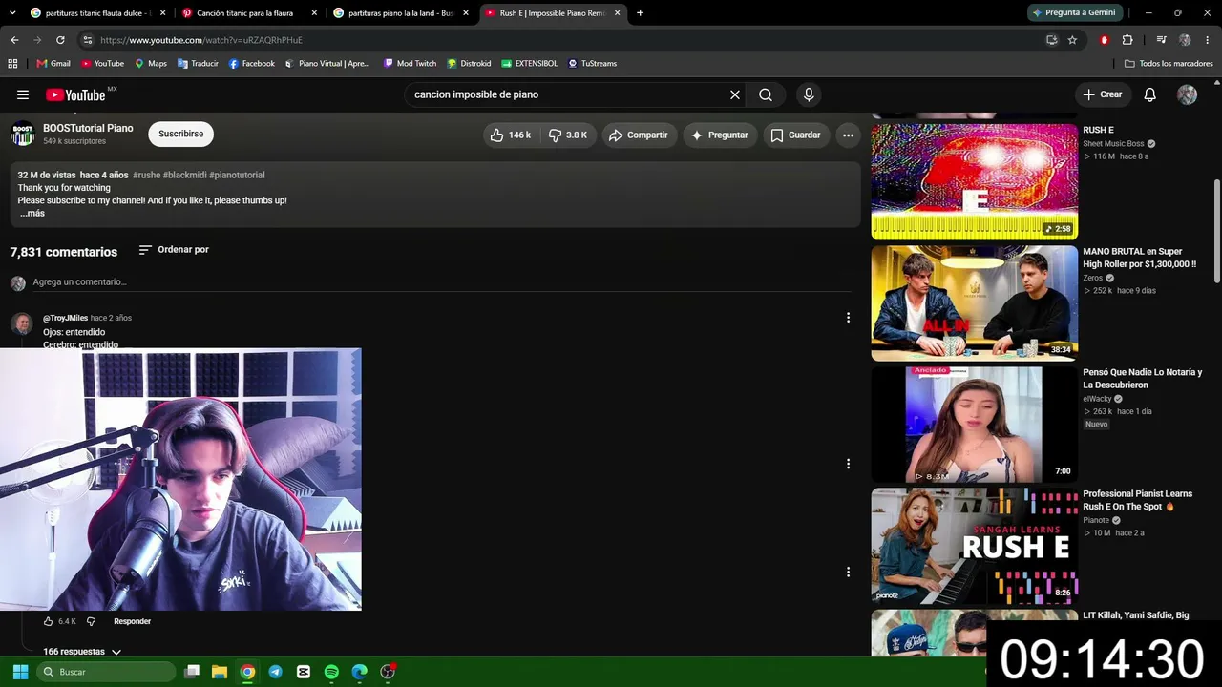Screen dimensions: 1222x687
Task: Open Pensó Que Nadie Lo Notaría video title
Action: [x=1142, y=379]
